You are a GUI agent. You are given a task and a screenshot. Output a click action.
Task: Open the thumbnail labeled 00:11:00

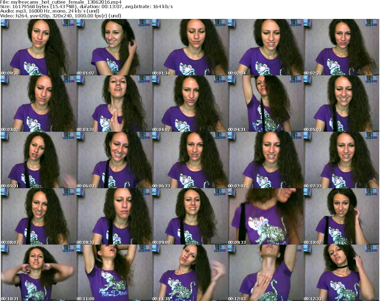[x=114, y=273]
